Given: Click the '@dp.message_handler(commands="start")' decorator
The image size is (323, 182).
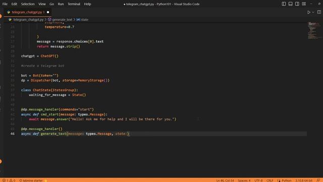Looking at the screenshot, I should pyautogui.click(x=57, y=109).
